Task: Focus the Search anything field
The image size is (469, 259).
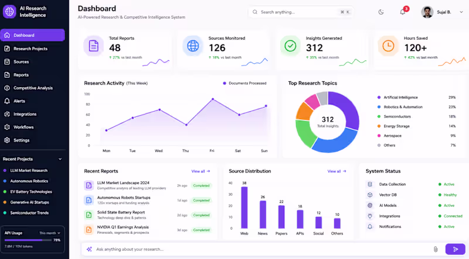Action: [301, 12]
